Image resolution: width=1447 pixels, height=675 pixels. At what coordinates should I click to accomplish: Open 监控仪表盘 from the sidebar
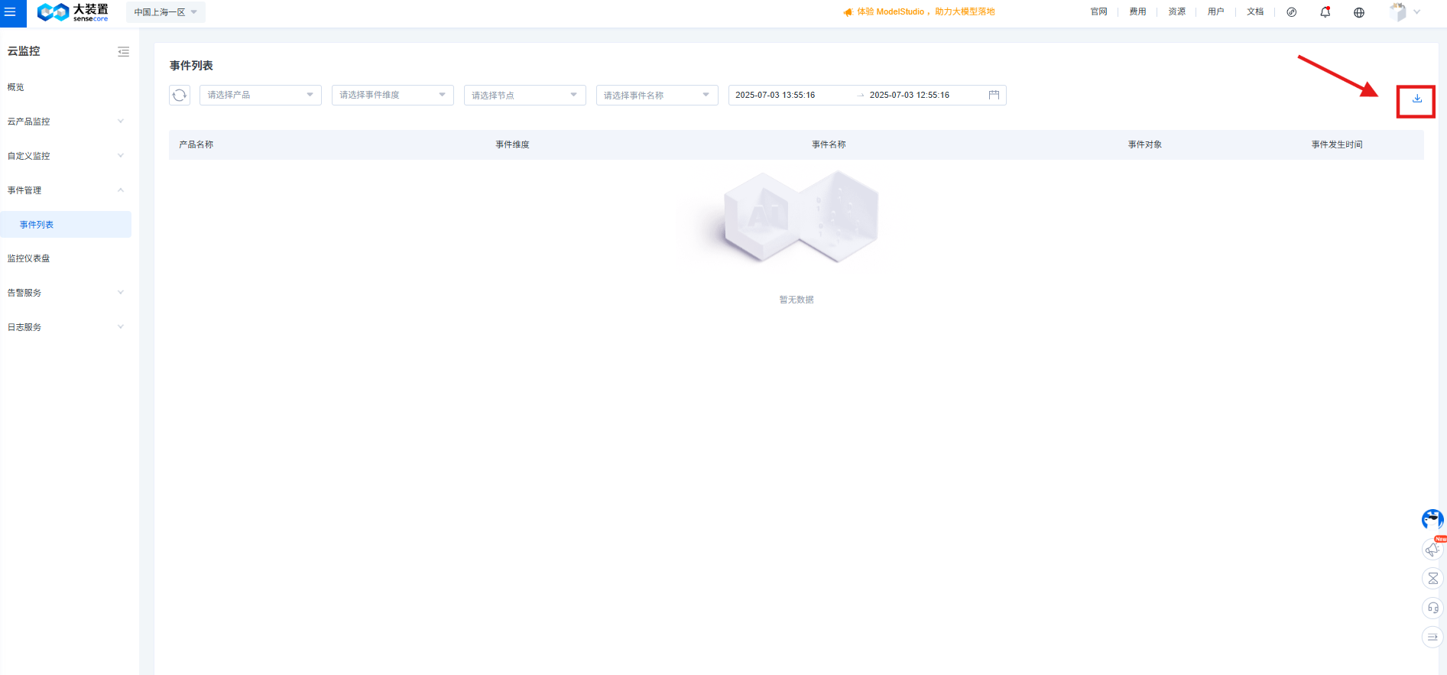tap(29, 258)
